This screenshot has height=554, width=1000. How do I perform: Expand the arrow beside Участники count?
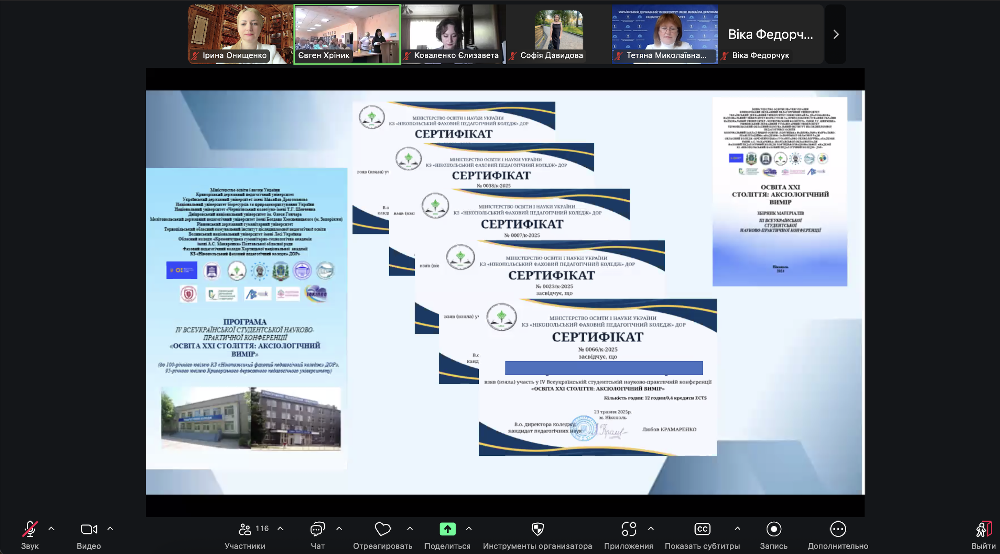[x=280, y=528]
